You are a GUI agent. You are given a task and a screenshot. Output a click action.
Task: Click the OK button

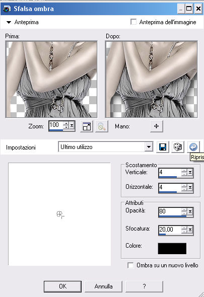[63, 286]
